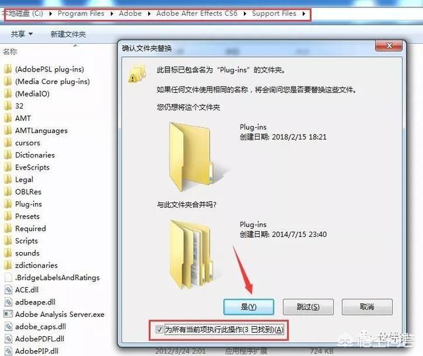Image resolution: width=423 pixels, height=356 pixels.
Task: Select the cursors folder icon
Action: [x=8, y=143]
